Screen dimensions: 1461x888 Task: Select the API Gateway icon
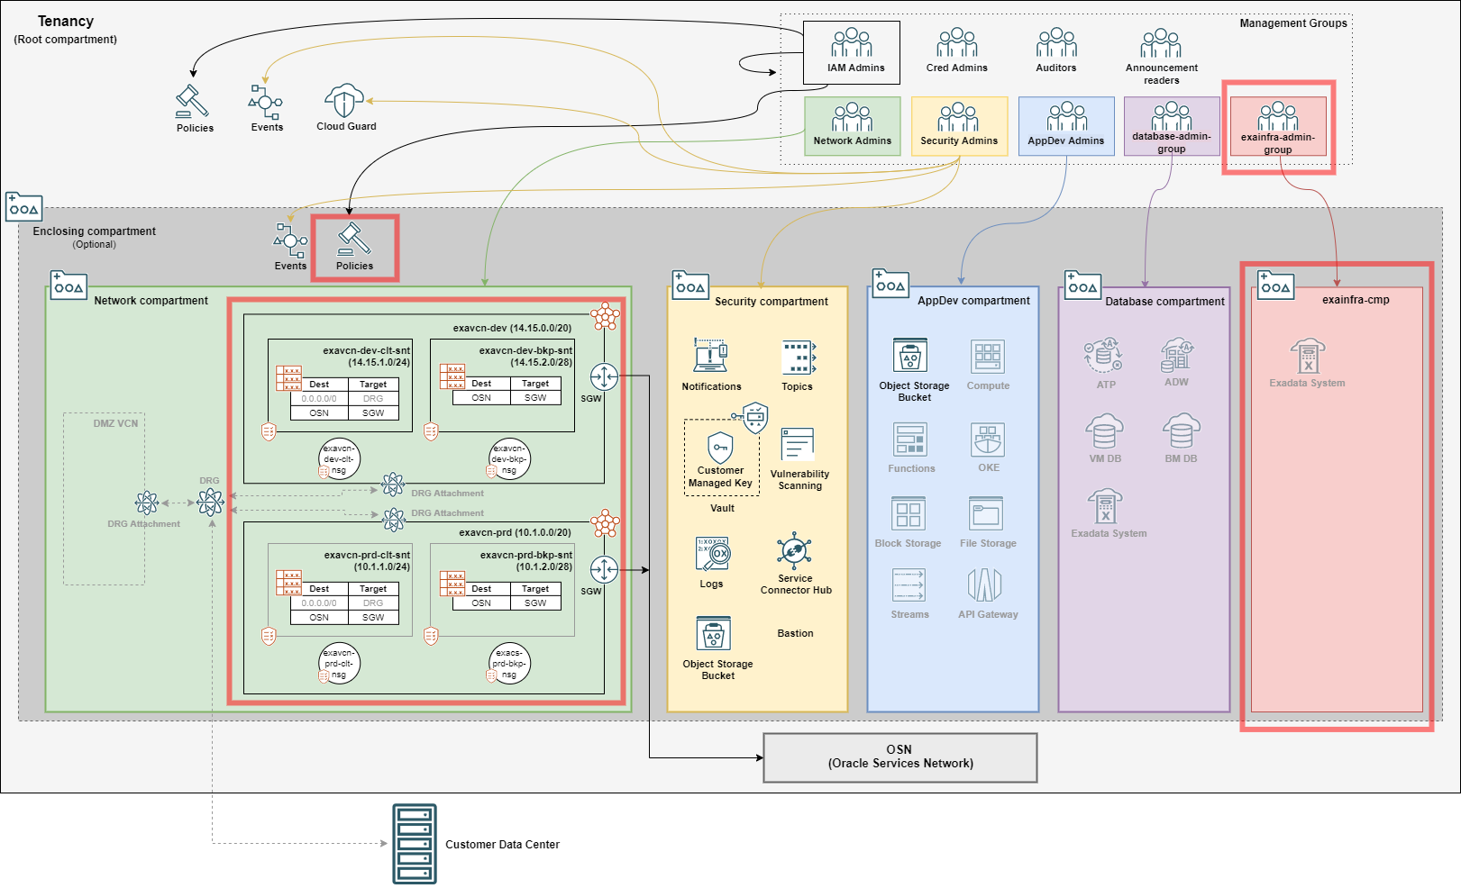[x=985, y=585]
